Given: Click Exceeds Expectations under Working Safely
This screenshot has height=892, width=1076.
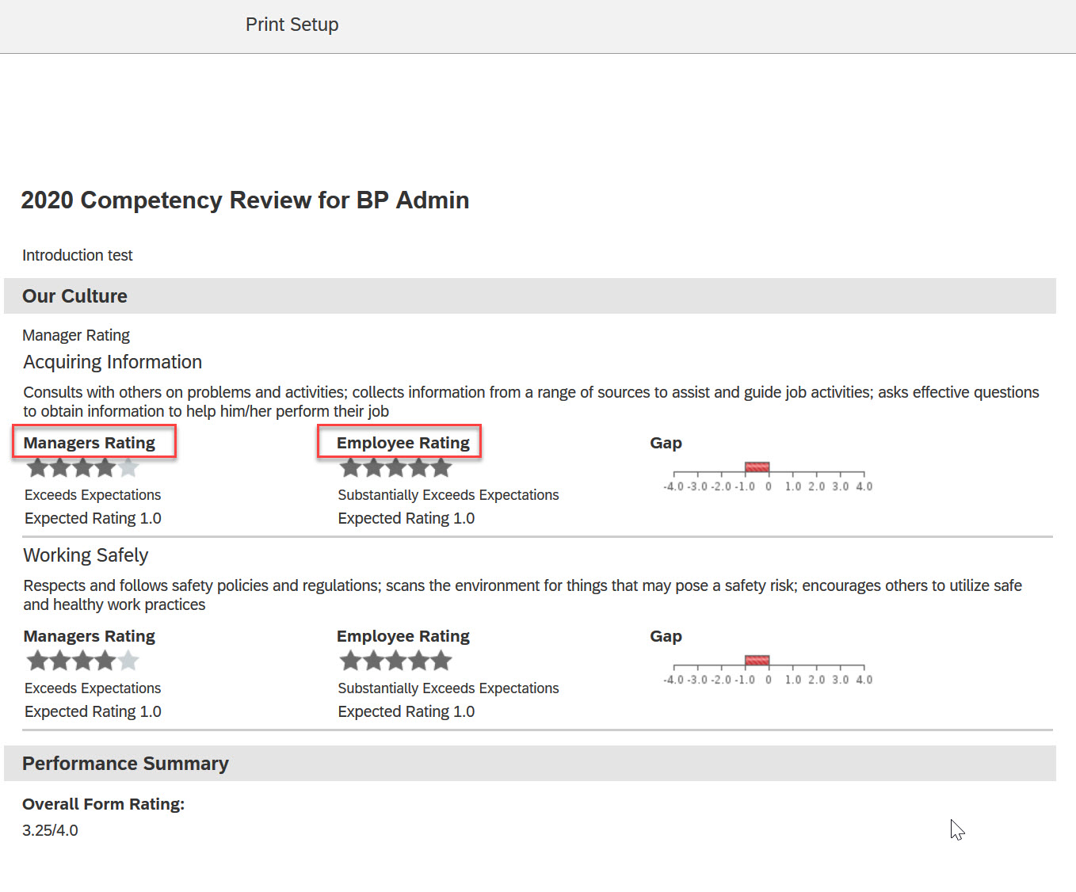Looking at the screenshot, I should [93, 688].
